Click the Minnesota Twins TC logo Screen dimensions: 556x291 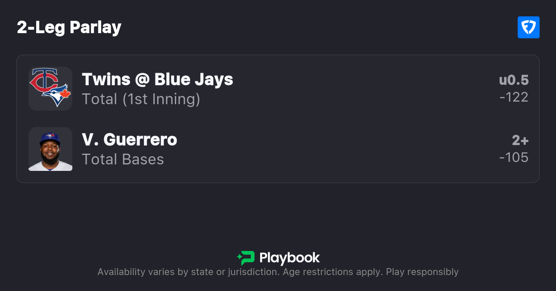click(43, 80)
